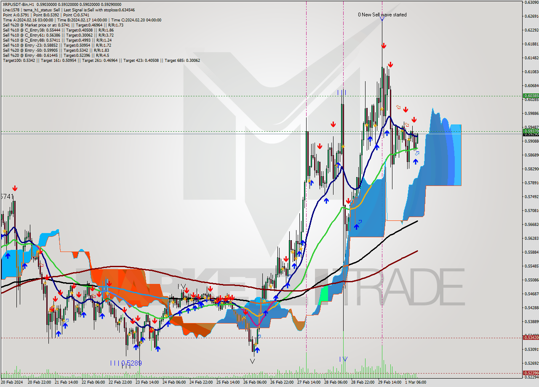
Task: Click the 0.5628 price axis label
Action: [x=532, y=239]
